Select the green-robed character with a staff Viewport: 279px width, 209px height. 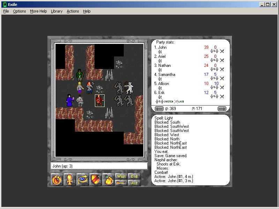(80, 75)
